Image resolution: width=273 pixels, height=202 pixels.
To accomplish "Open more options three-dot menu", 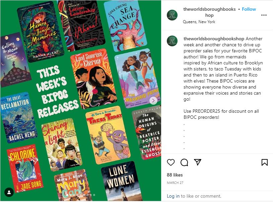I will click(264, 15).
